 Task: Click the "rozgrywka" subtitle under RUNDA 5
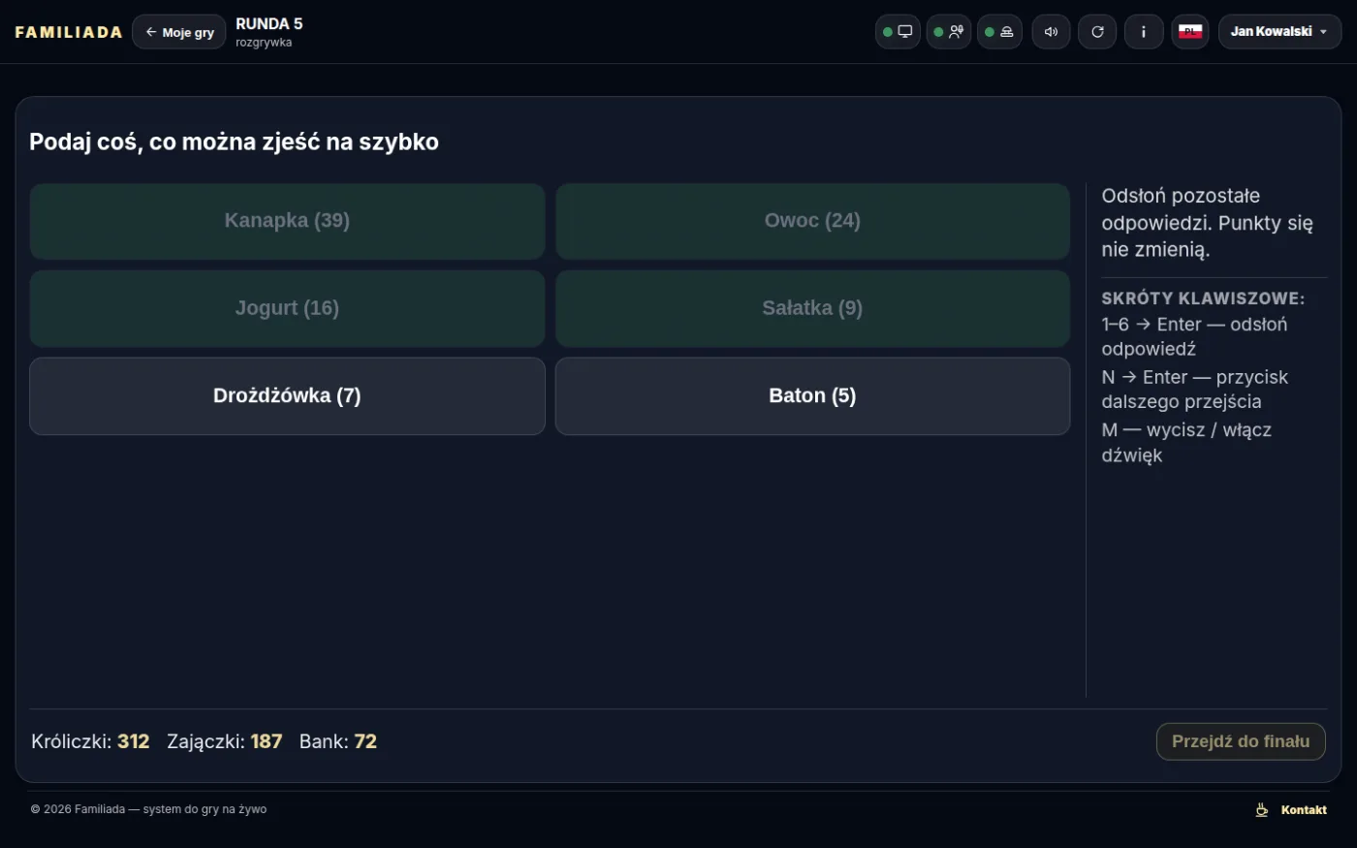point(264,43)
